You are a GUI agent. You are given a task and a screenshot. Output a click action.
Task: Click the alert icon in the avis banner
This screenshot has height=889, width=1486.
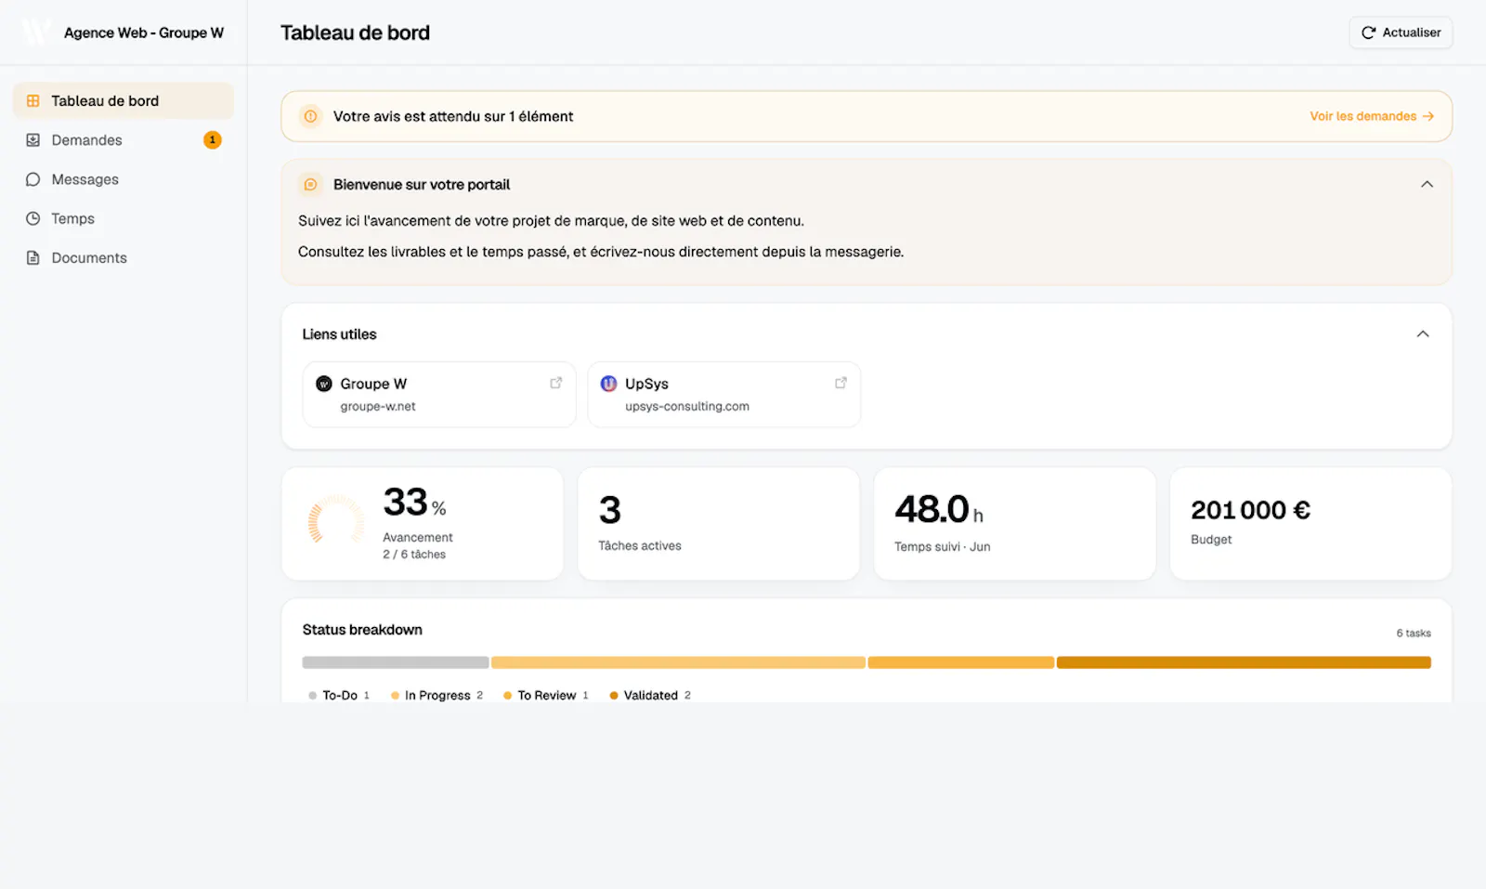click(311, 116)
